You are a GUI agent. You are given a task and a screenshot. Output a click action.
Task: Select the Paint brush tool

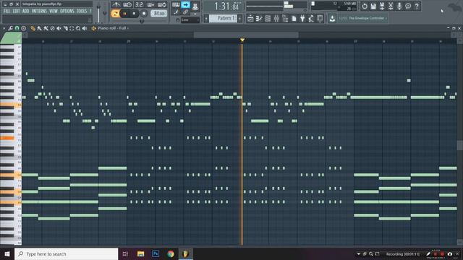39,28
